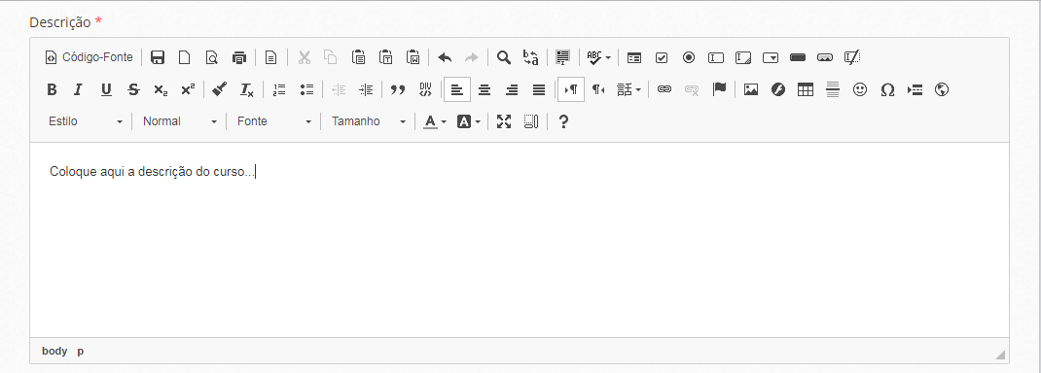
Task: Open the Estilo dropdown
Action: 85,121
